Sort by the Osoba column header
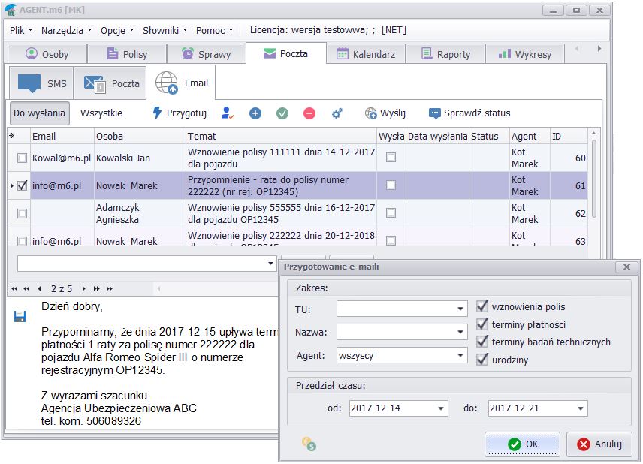643x464 pixels. pyautogui.click(x=140, y=136)
